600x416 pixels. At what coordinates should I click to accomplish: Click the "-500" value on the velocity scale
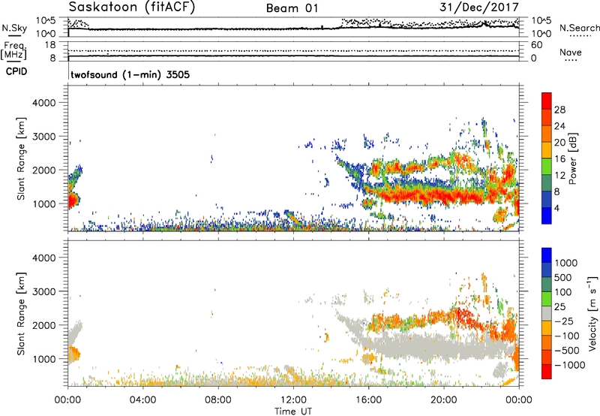click(x=567, y=351)
